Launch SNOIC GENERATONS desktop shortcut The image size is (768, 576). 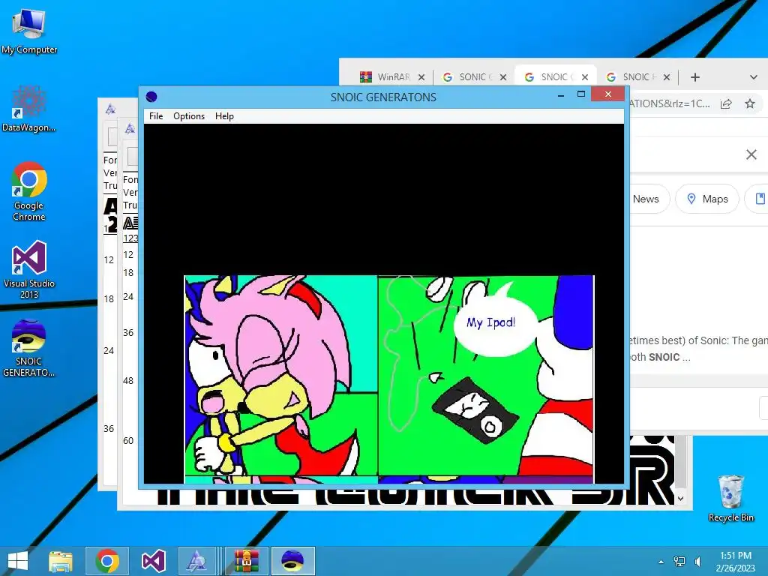(29, 348)
